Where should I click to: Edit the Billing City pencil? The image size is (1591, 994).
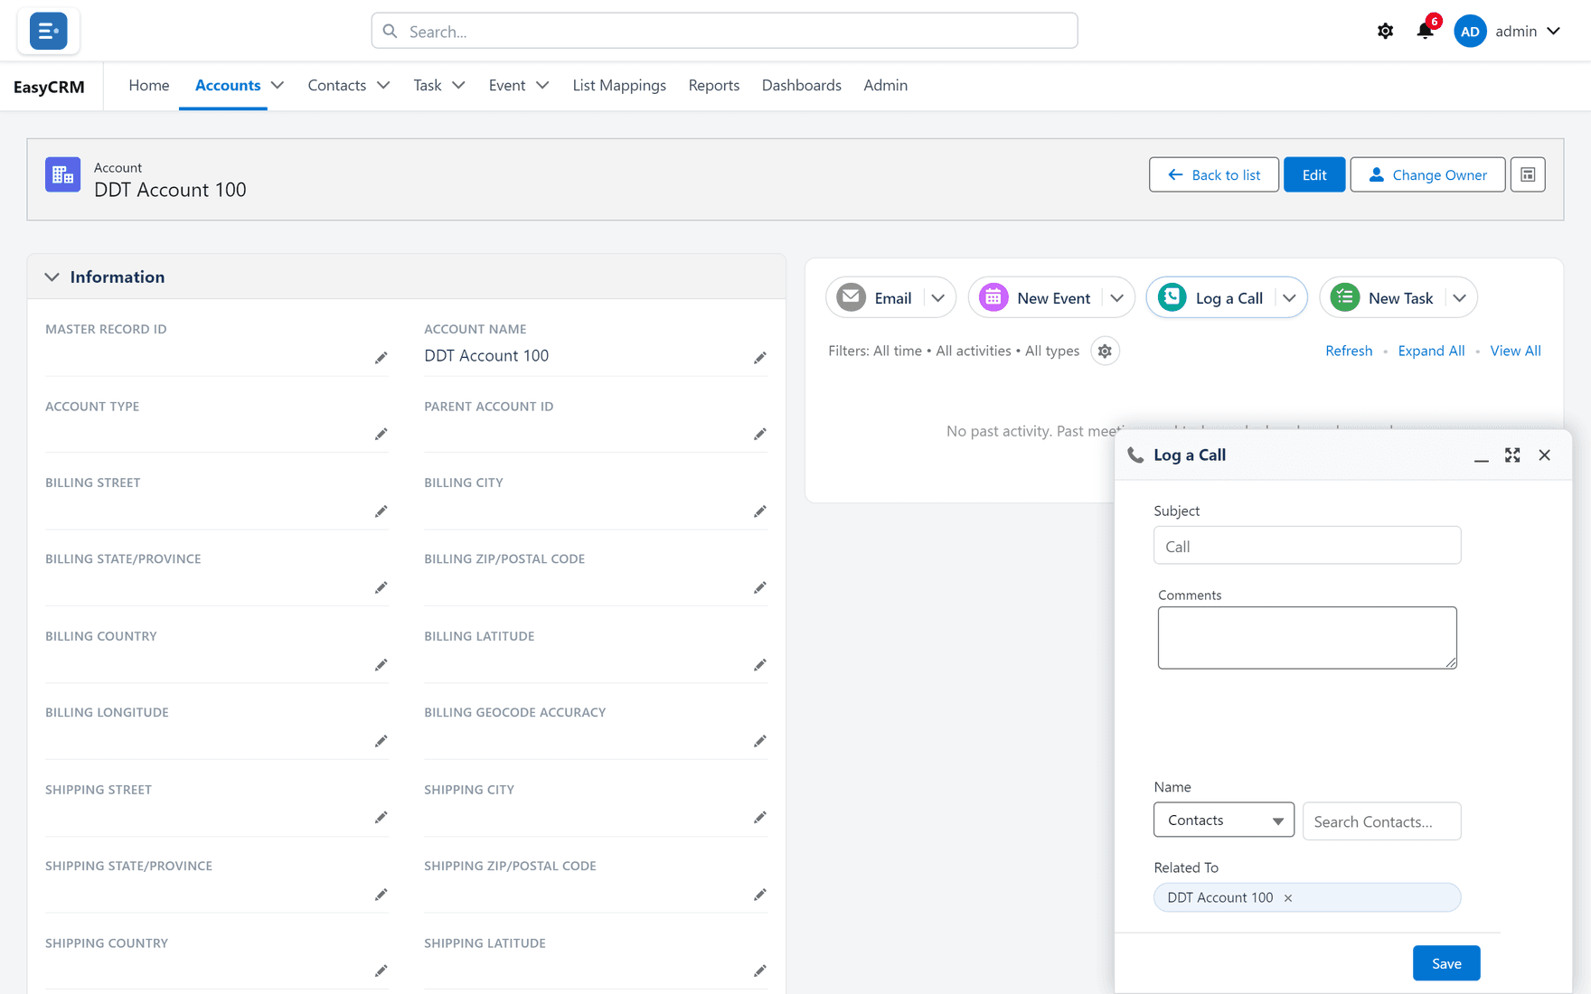point(760,511)
